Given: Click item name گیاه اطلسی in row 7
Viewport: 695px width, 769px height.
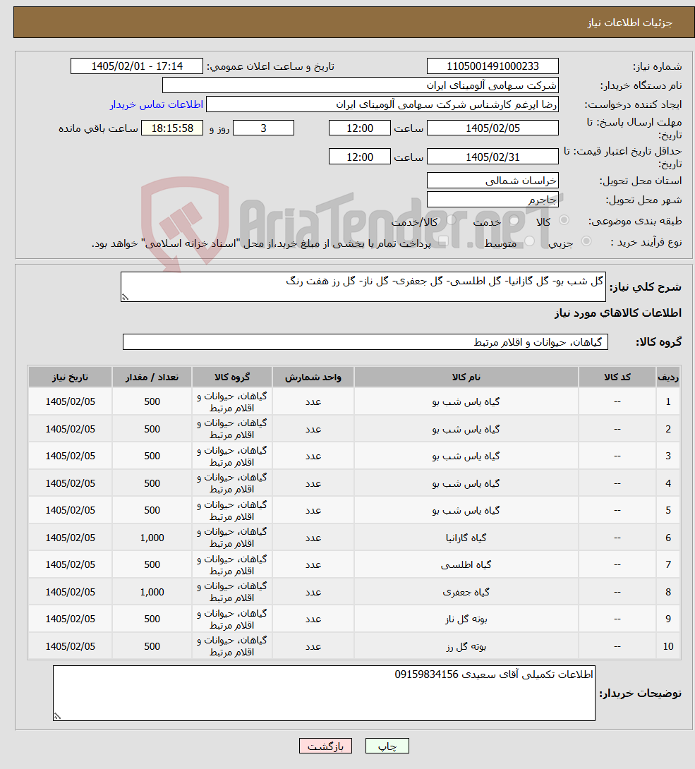Looking at the screenshot, I should (466, 565).
